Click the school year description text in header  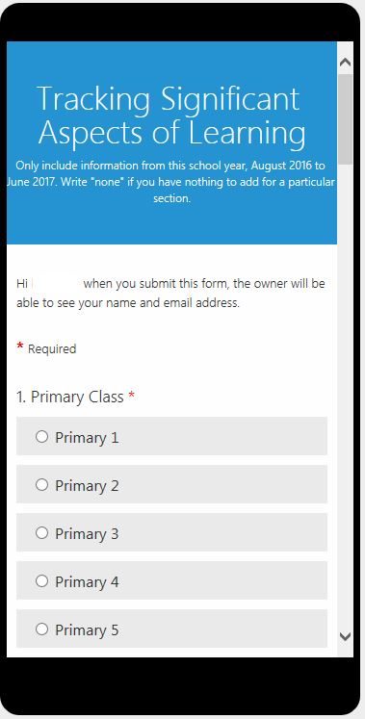(171, 182)
